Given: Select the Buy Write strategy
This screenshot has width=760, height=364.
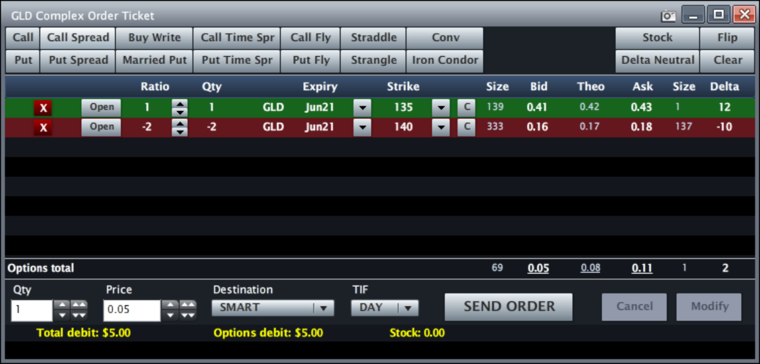Looking at the screenshot, I should click(x=154, y=38).
